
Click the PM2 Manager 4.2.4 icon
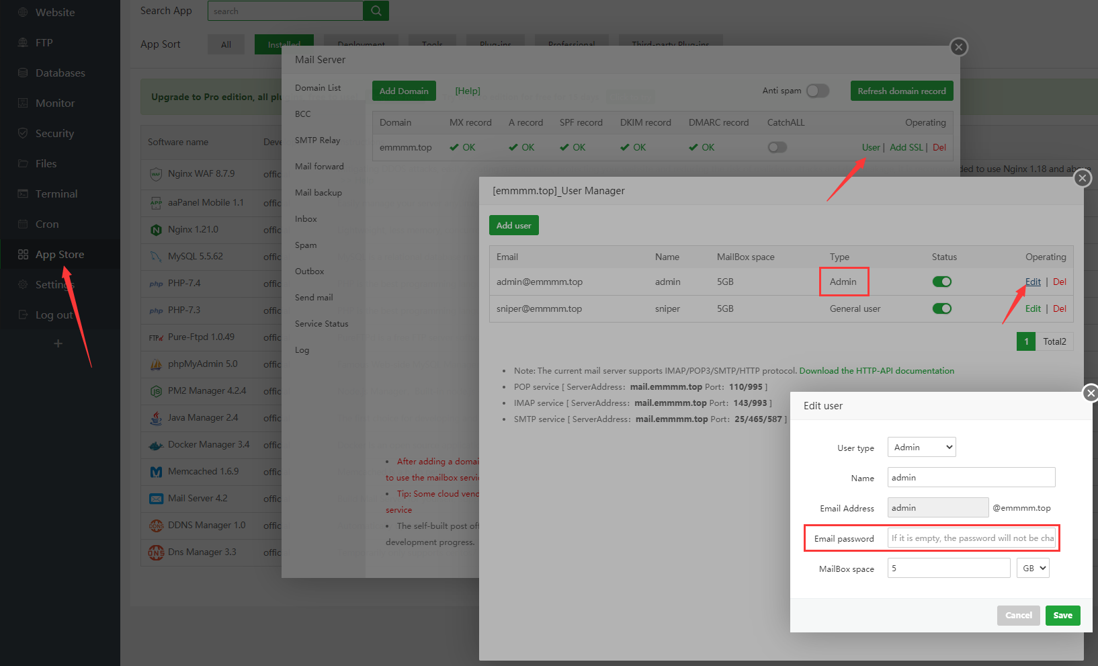pos(156,391)
